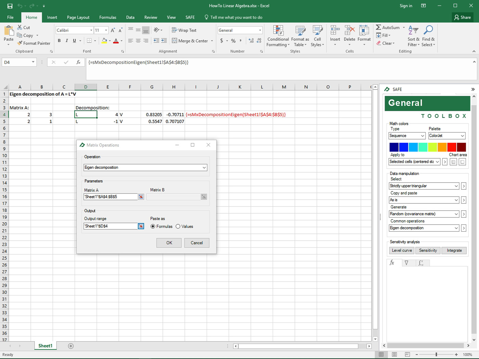479x359 pixels.
Task: Click the Integrate button
Action: [454, 251]
